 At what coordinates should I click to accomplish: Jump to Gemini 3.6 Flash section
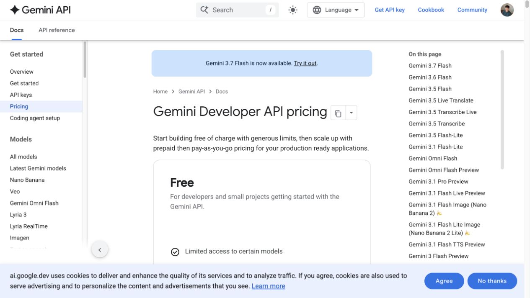pos(430,77)
